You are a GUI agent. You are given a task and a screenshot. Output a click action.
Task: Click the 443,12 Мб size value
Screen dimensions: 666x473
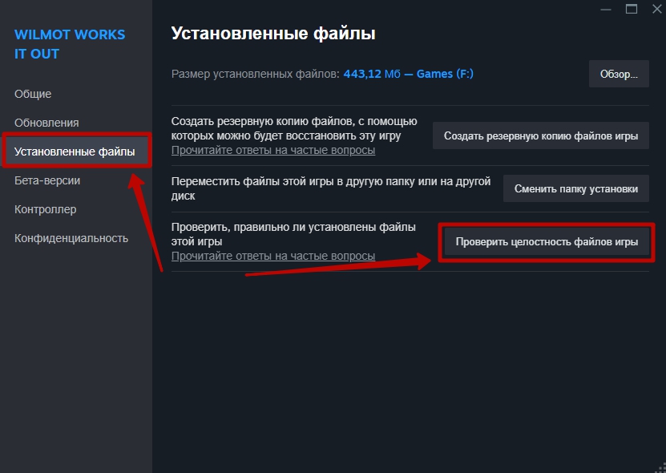pos(372,74)
